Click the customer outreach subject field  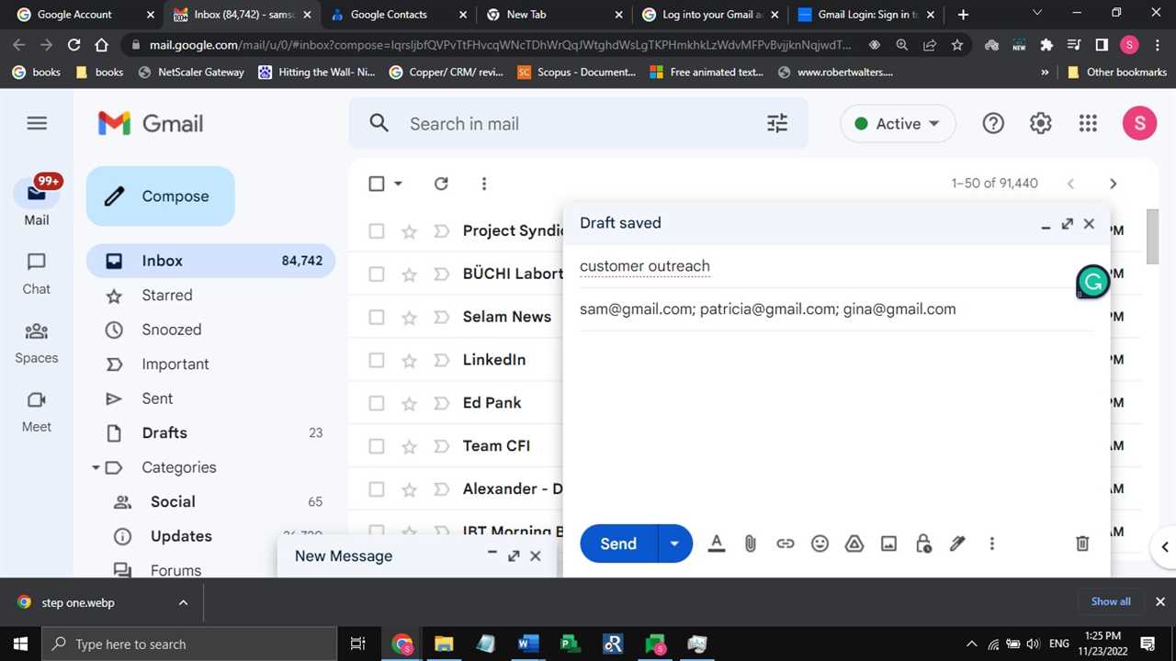[836, 267]
